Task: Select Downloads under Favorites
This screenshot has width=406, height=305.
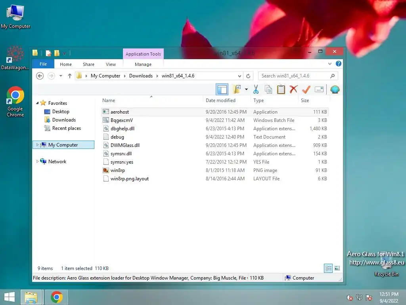Action: [x=64, y=120]
